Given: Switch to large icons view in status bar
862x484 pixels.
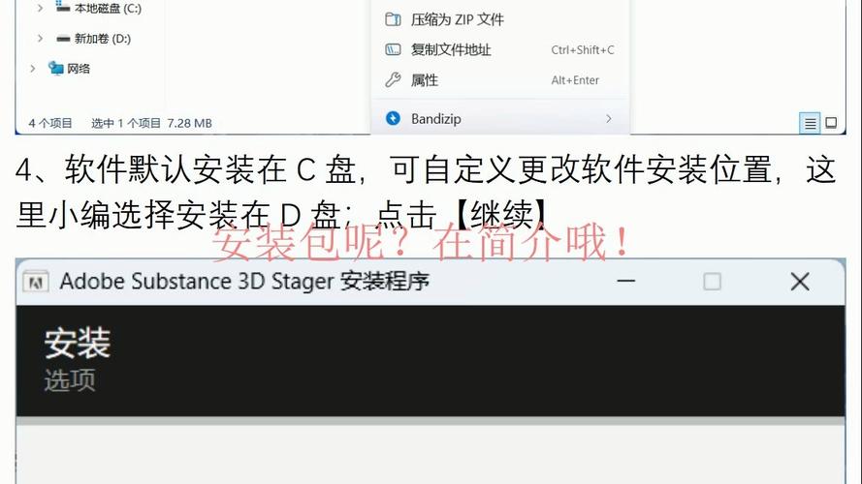Looking at the screenshot, I should pos(831,123).
